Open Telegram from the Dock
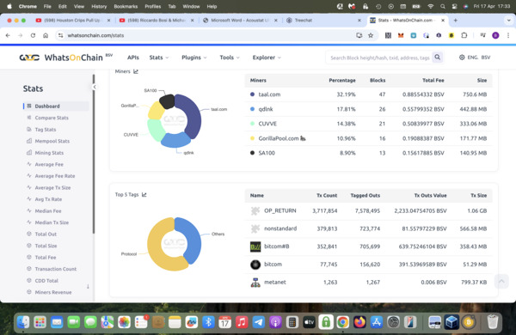This screenshot has height=335, width=516. pos(259,322)
